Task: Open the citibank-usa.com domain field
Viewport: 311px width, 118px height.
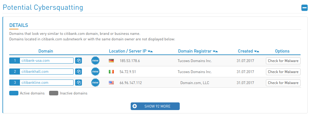Action: [47, 61]
